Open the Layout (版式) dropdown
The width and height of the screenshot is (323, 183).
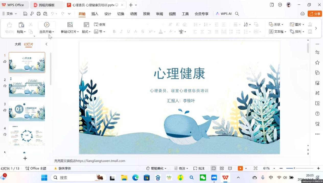click(86, 32)
